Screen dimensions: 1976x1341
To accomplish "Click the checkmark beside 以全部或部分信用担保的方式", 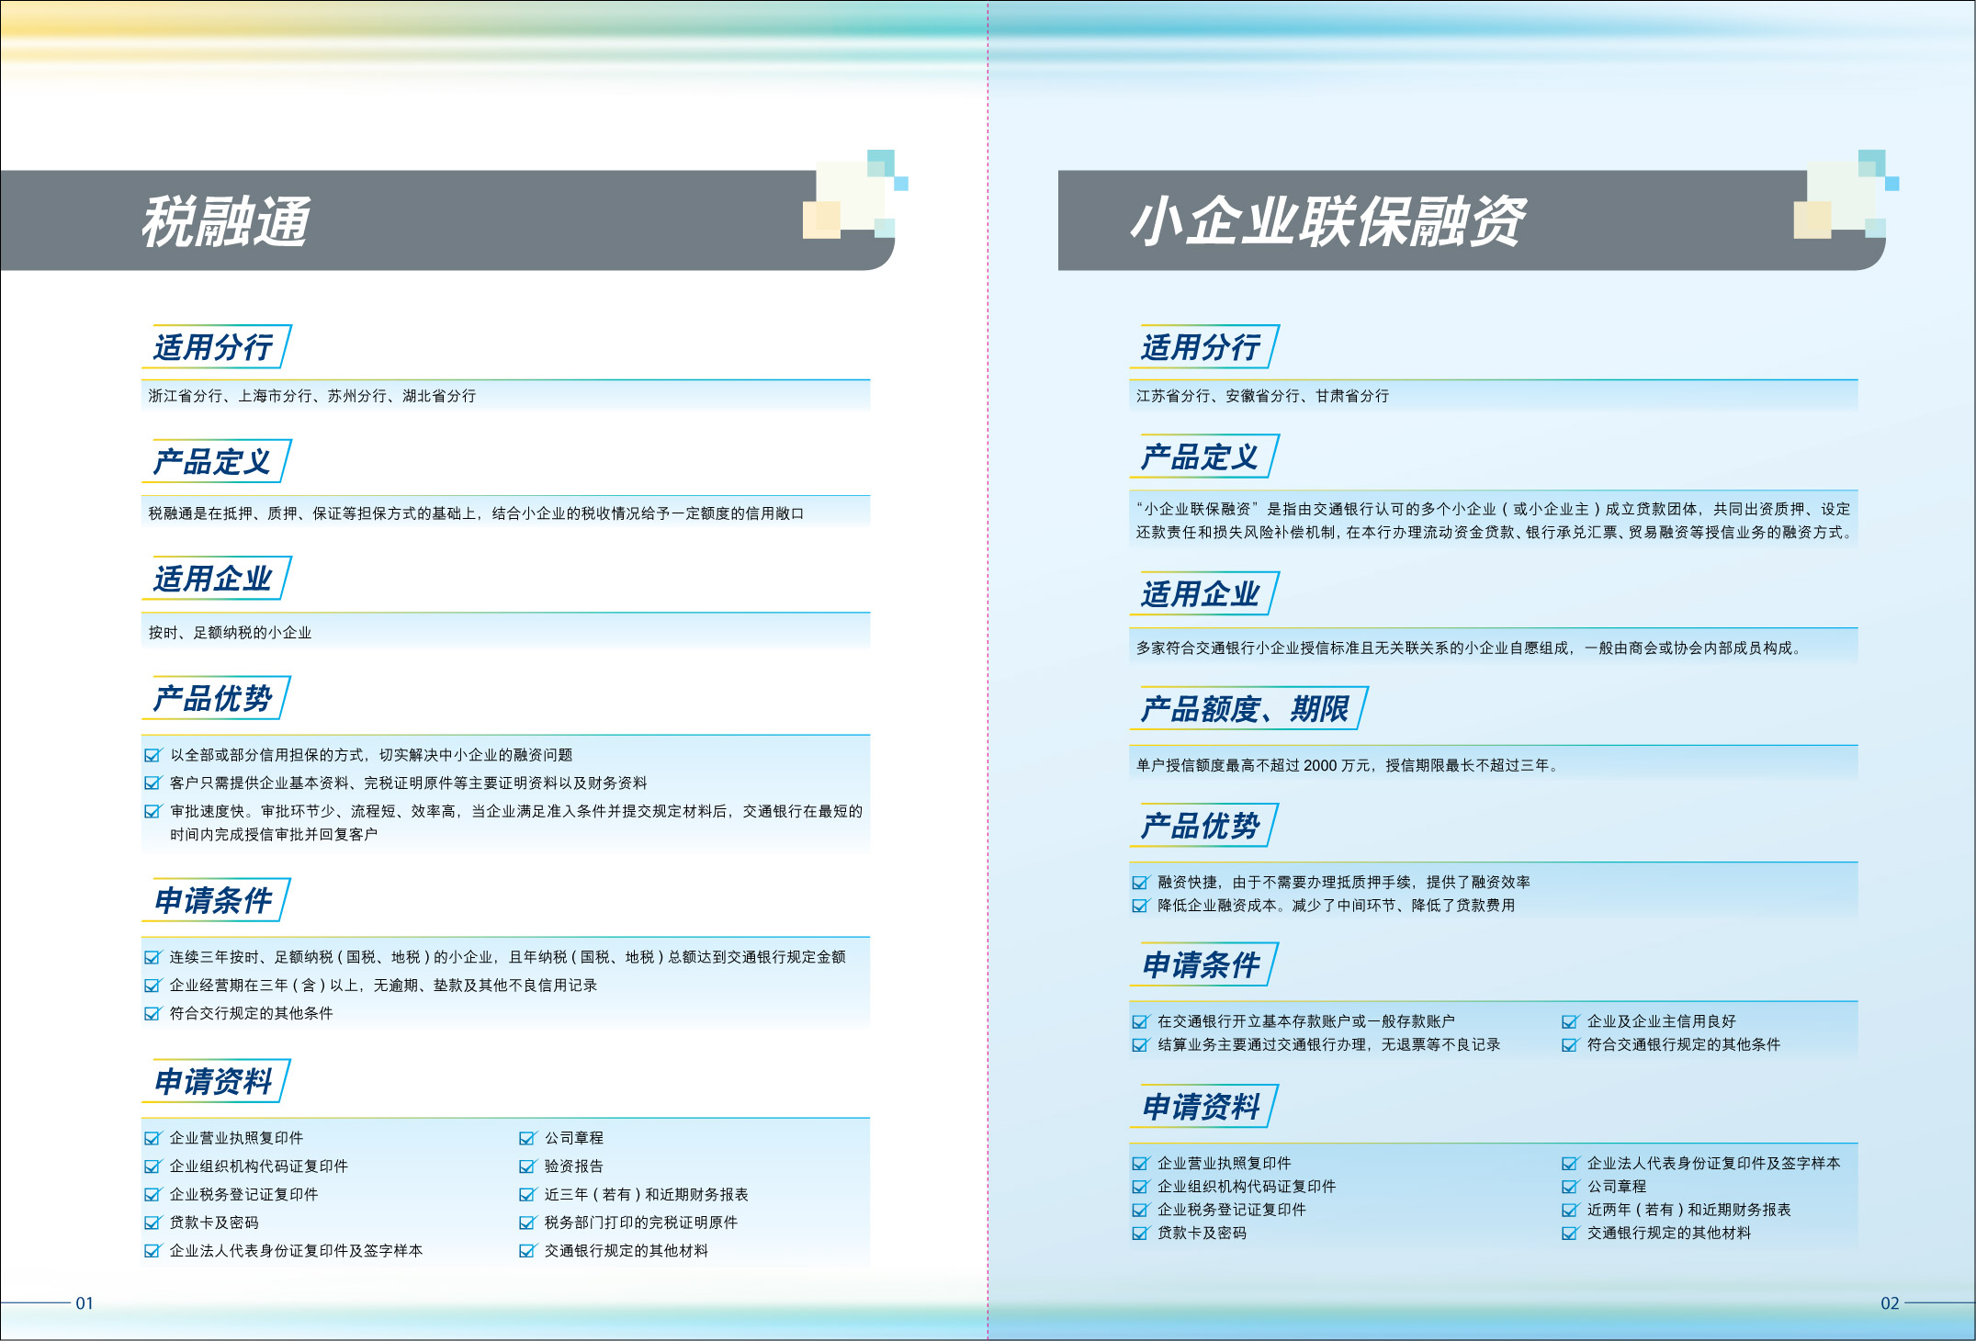I will coord(152,755).
